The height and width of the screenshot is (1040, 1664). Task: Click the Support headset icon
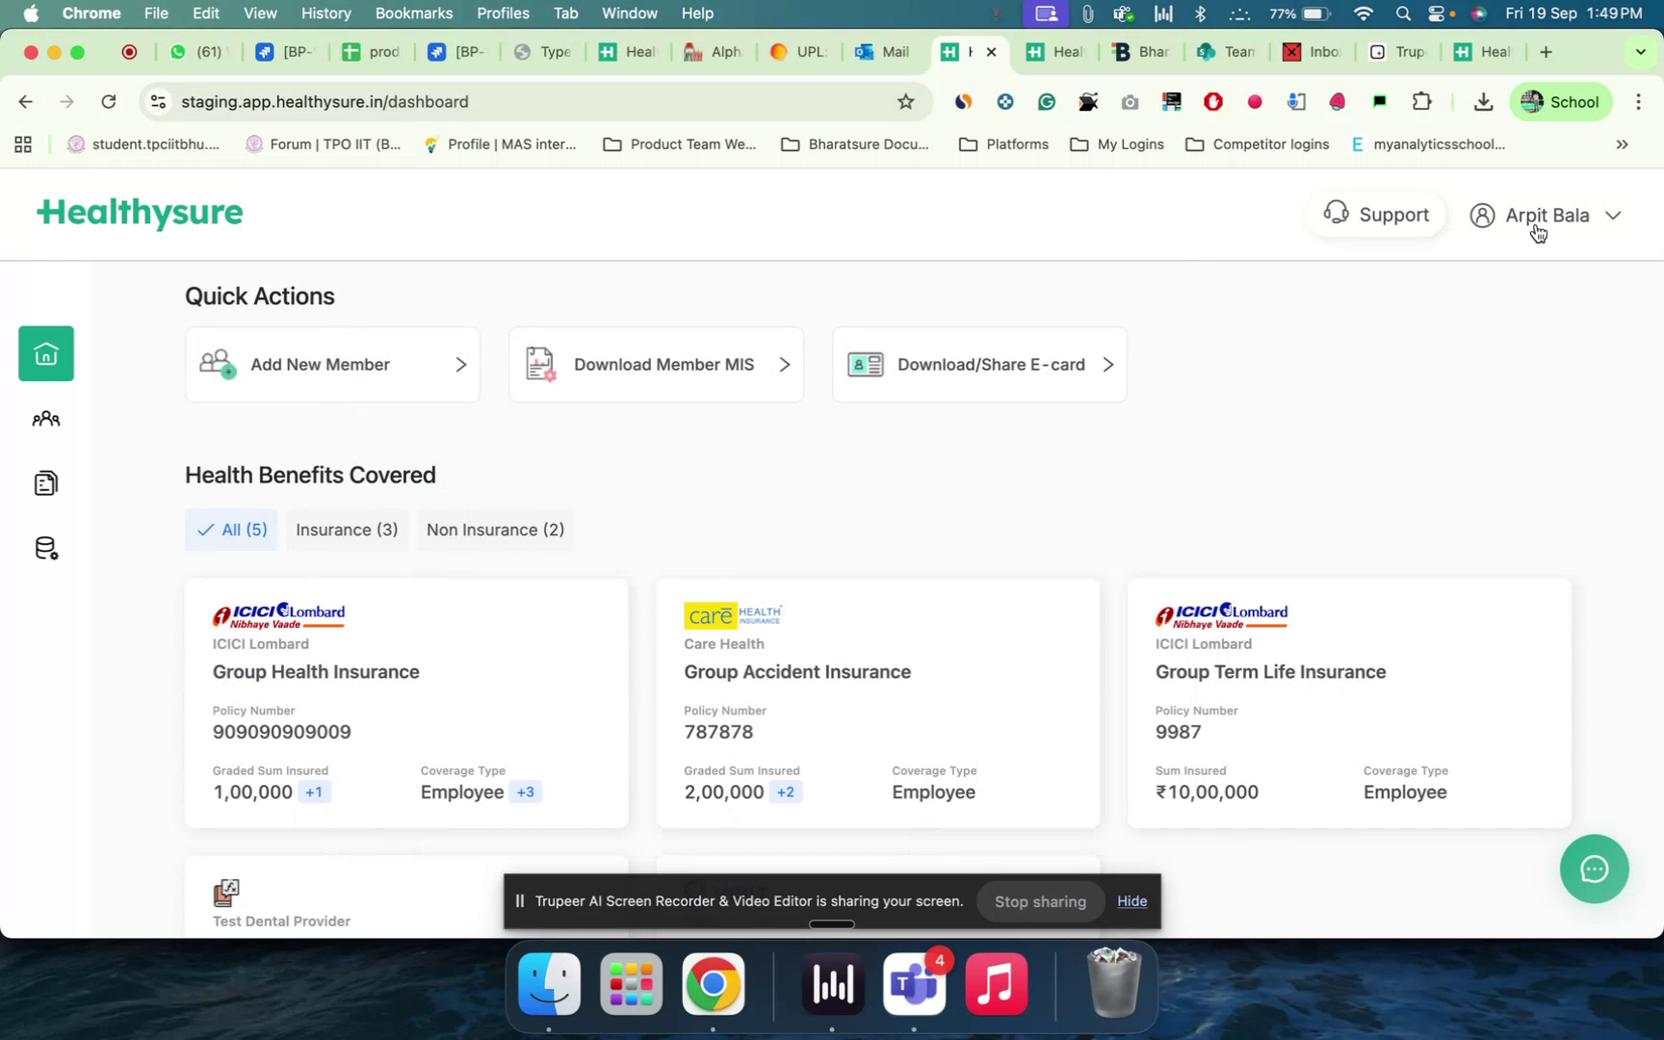1337,214
